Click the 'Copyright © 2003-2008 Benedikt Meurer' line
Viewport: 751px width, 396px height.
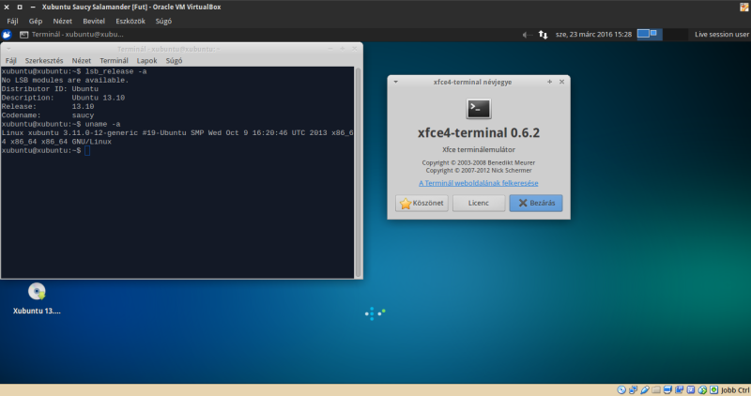(x=479, y=162)
